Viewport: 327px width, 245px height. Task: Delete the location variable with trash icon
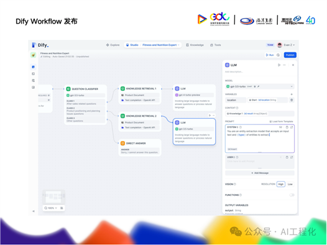(x=292, y=100)
